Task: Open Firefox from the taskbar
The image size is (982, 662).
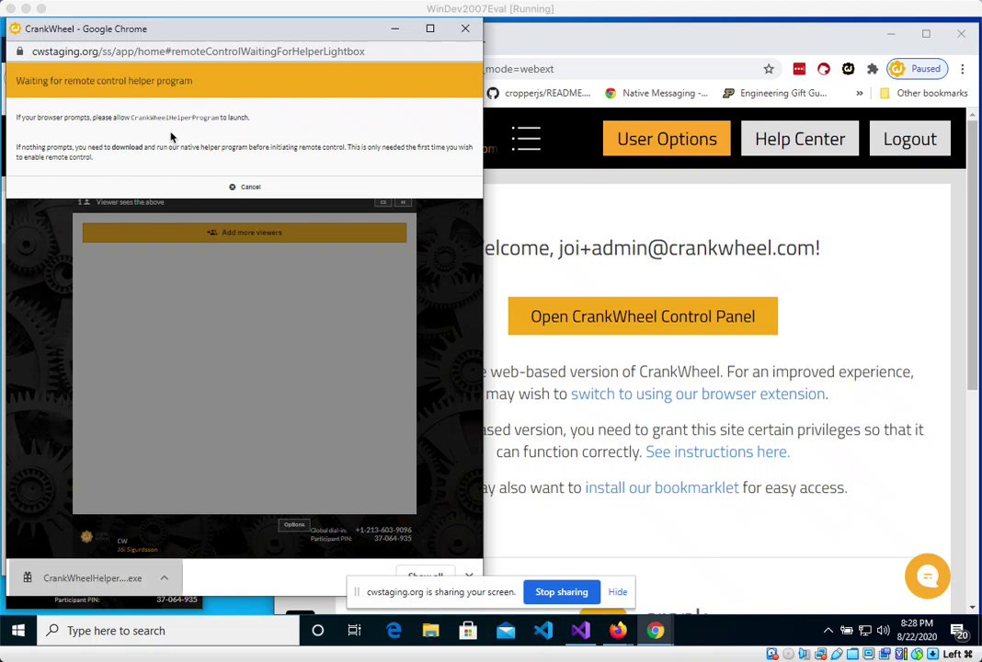Action: [x=618, y=630]
